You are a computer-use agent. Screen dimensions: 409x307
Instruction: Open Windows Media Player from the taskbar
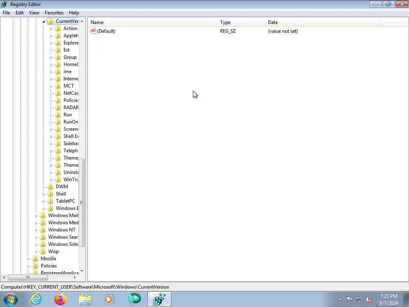109,299
